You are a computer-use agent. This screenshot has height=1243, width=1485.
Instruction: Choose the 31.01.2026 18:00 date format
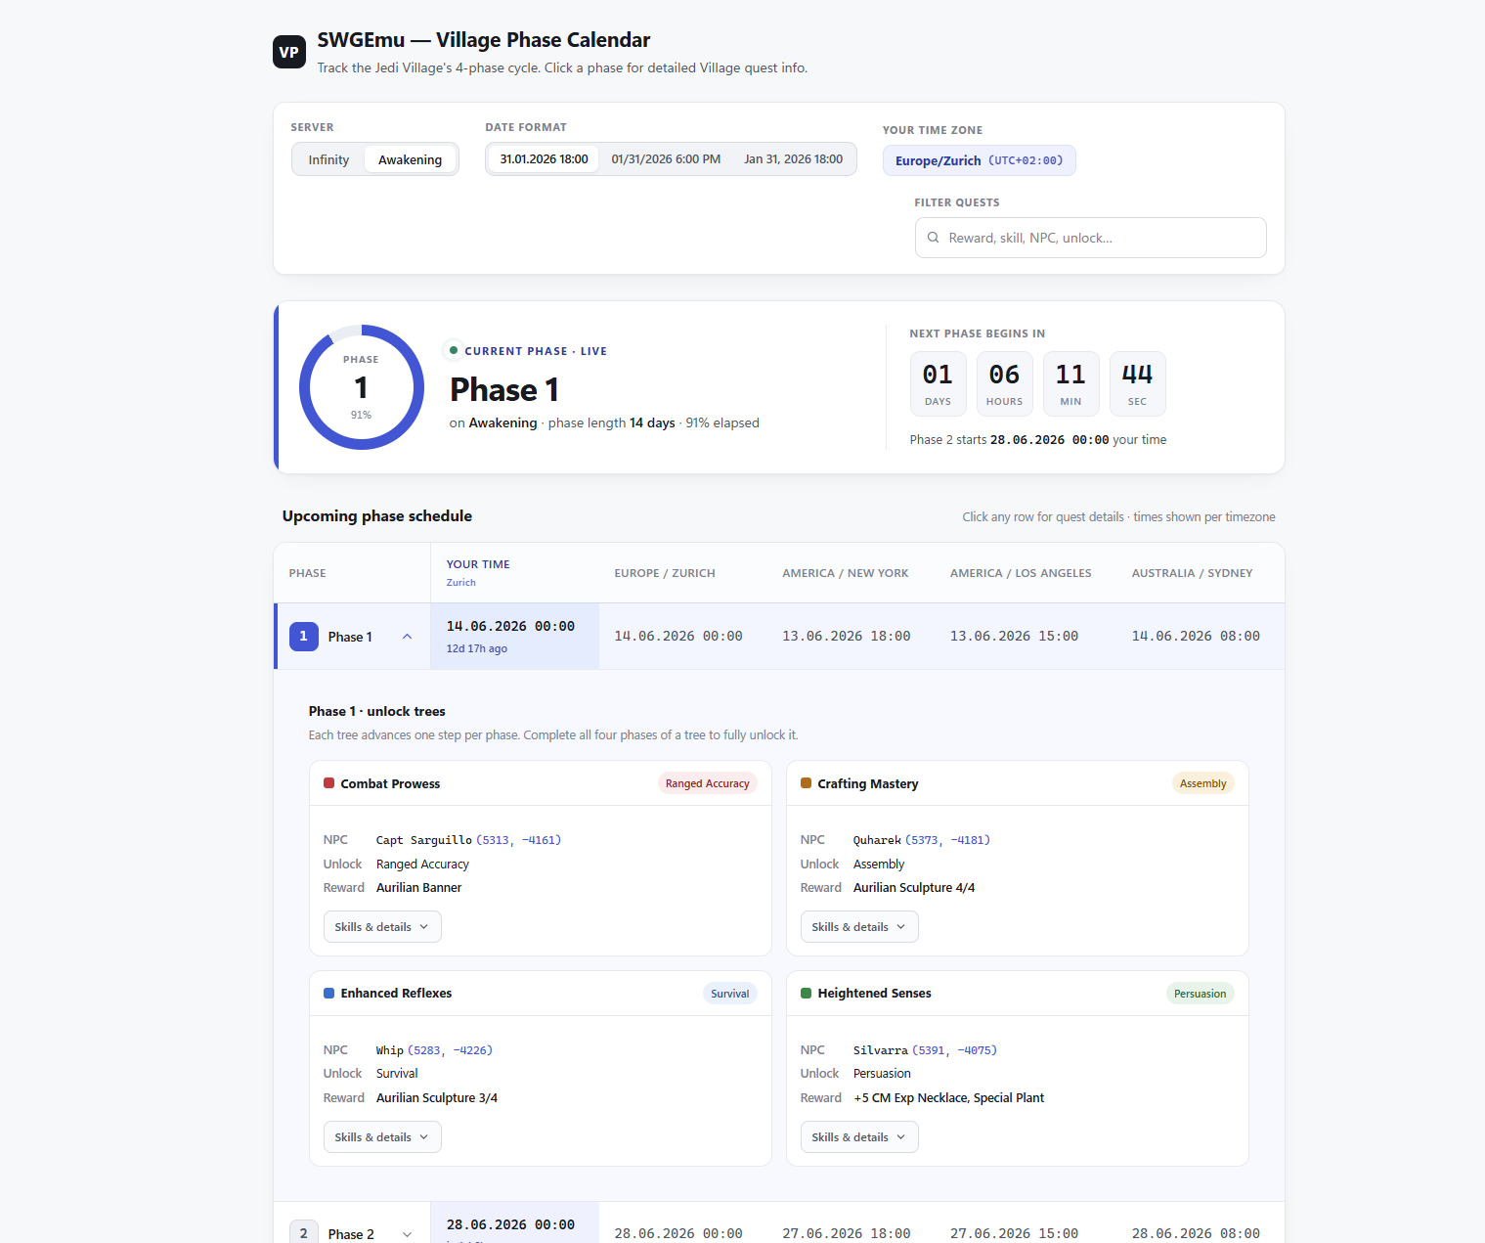(544, 158)
